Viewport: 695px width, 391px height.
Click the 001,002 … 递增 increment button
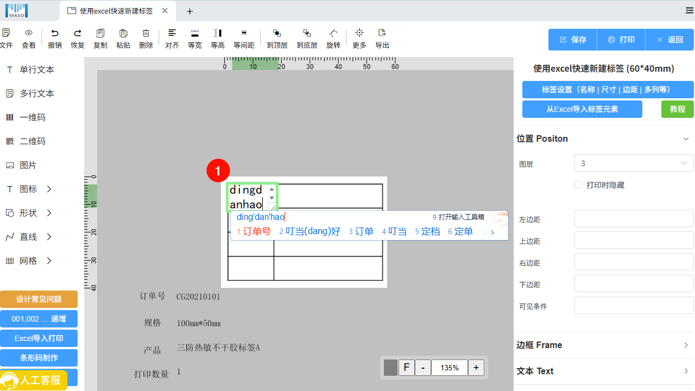pyautogui.click(x=39, y=319)
